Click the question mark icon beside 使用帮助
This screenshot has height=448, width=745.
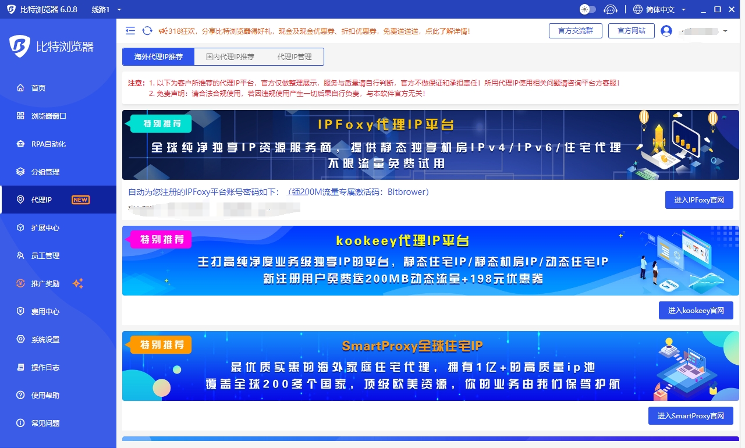click(20, 395)
